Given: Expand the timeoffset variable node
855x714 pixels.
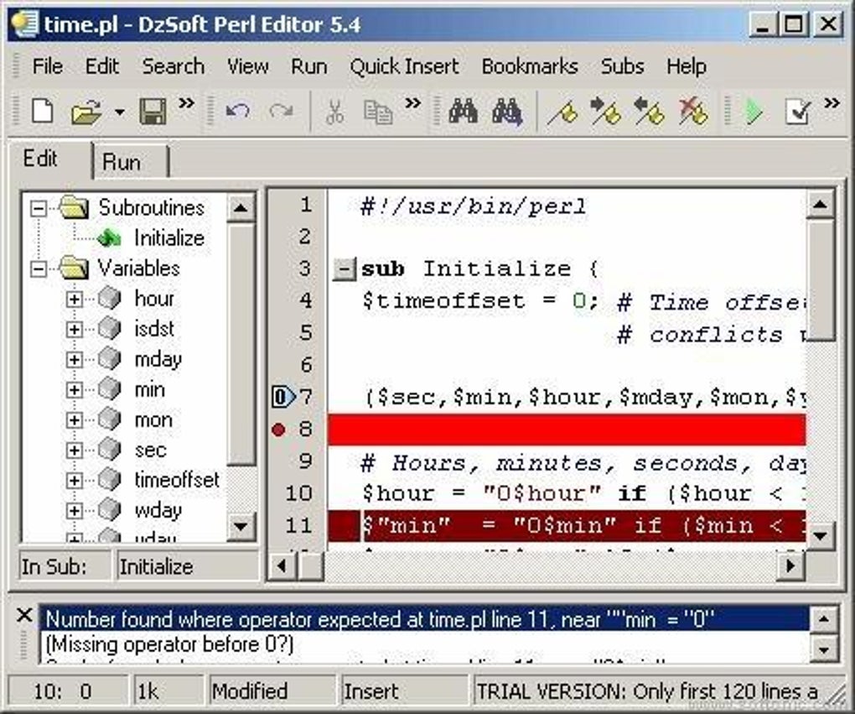Looking at the screenshot, I should pos(74,480).
